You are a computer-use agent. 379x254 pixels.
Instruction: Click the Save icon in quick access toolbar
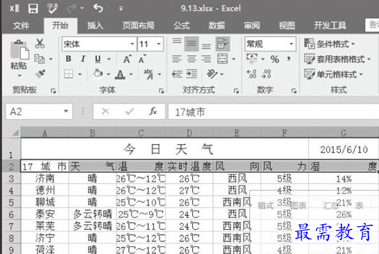(x=33, y=8)
